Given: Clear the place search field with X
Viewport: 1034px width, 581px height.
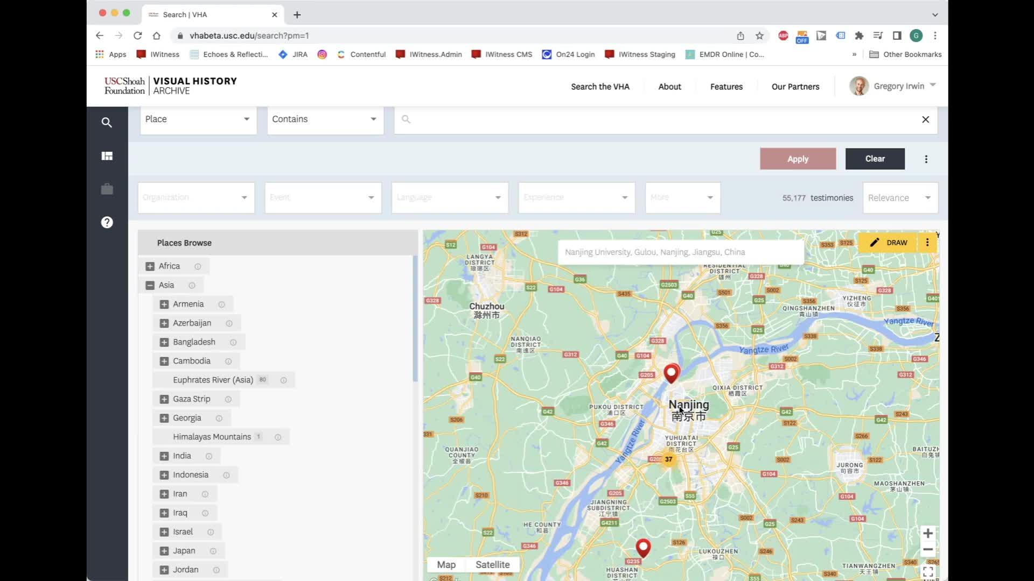Looking at the screenshot, I should (x=925, y=119).
